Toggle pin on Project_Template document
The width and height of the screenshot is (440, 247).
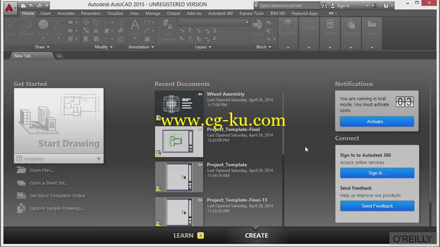click(200, 165)
